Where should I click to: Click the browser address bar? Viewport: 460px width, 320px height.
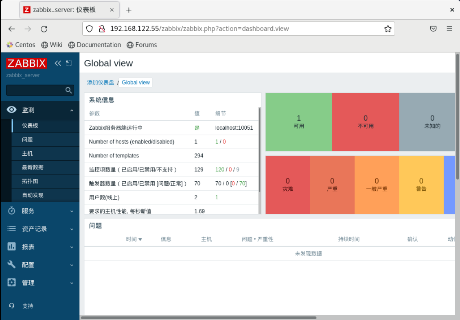pyautogui.click(x=239, y=29)
